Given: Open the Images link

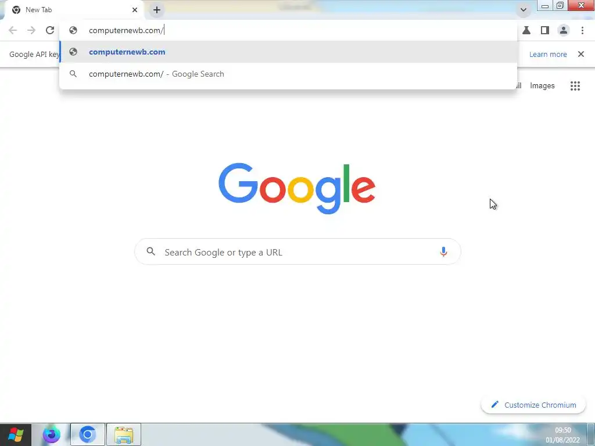Looking at the screenshot, I should pos(542,86).
